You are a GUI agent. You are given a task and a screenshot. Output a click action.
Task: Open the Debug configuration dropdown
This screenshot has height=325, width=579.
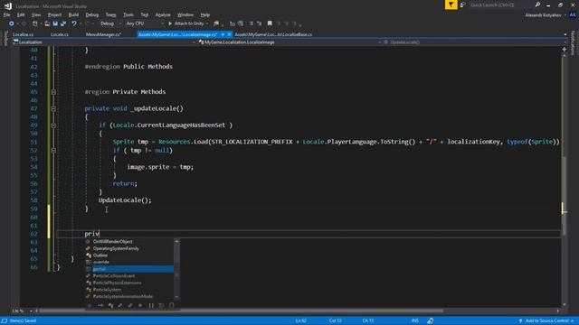pyautogui.click(x=110, y=23)
